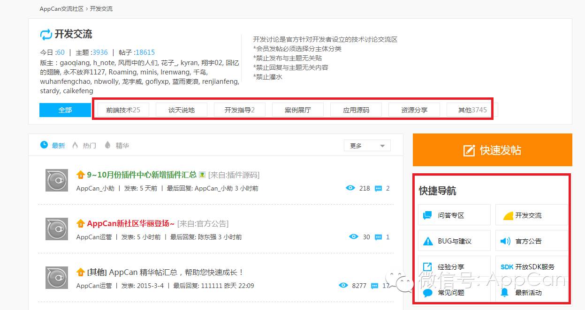The height and width of the screenshot is (310, 585).
Task: Select the 谈天说地 category tab
Action: click(x=182, y=110)
